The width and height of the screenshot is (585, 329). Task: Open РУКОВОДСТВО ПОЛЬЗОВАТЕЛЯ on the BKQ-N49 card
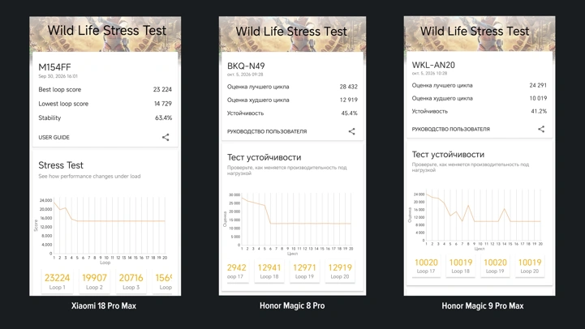tap(267, 131)
